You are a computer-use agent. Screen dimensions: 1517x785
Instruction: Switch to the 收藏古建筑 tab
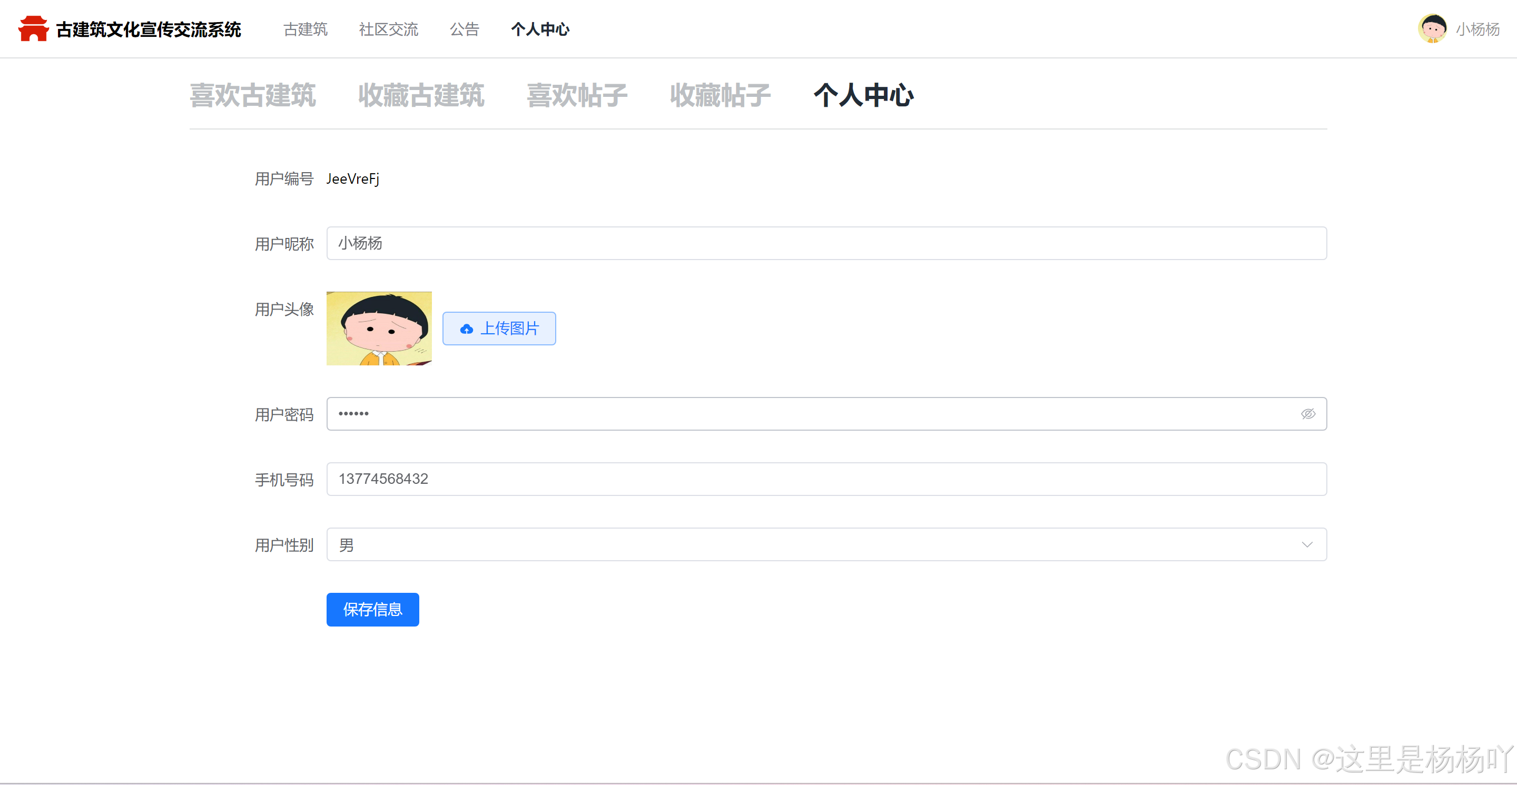421,95
